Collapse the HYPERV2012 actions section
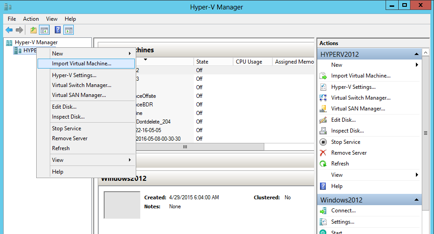The height and width of the screenshot is (234, 434). pyautogui.click(x=416, y=54)
